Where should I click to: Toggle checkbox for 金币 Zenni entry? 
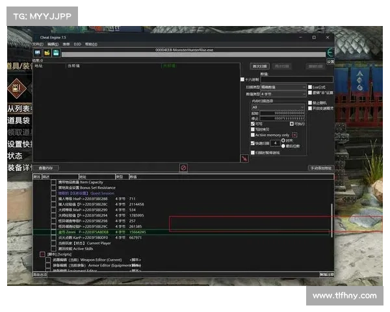point(53,231)
